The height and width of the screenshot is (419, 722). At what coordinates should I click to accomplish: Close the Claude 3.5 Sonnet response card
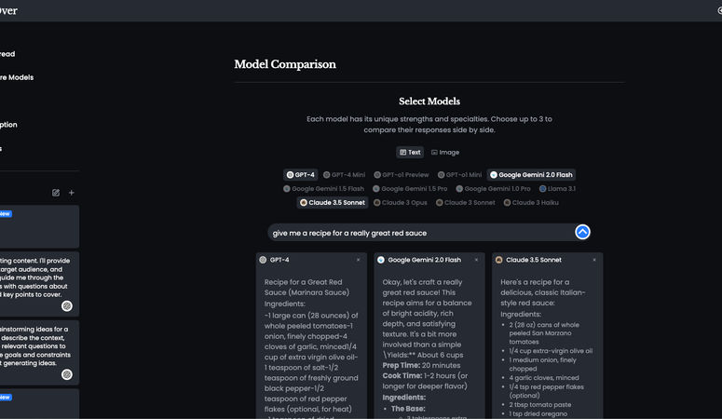[x=594, y=260]
